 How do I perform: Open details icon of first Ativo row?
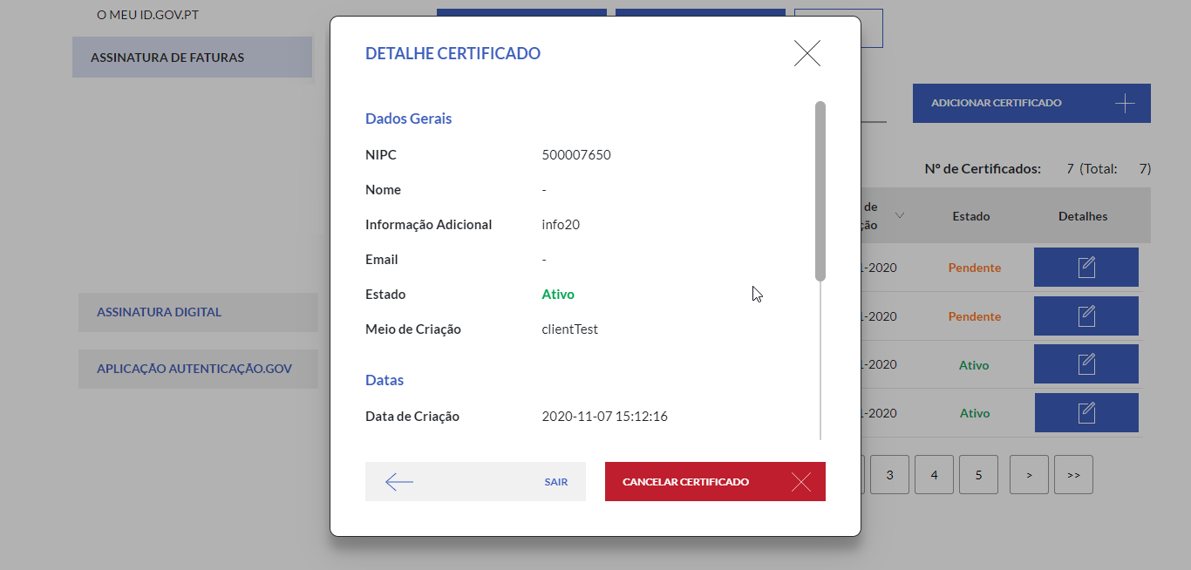click(1086, 364)
